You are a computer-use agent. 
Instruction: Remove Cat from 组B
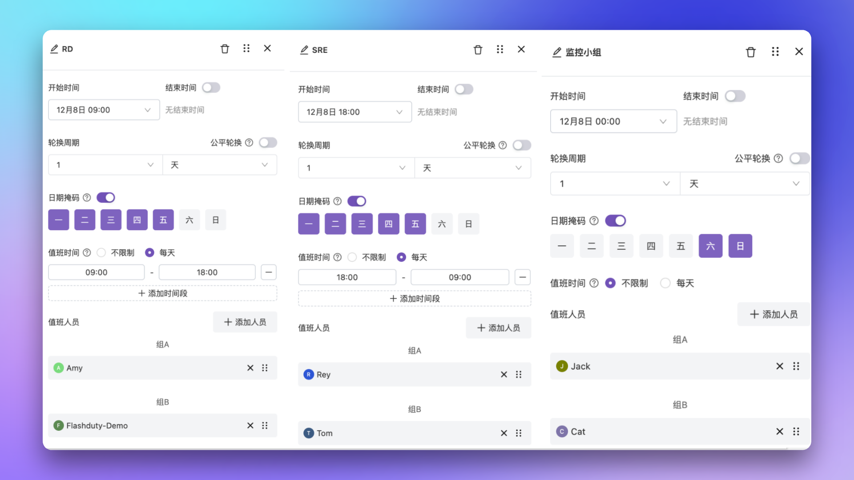tap(780, 432)
